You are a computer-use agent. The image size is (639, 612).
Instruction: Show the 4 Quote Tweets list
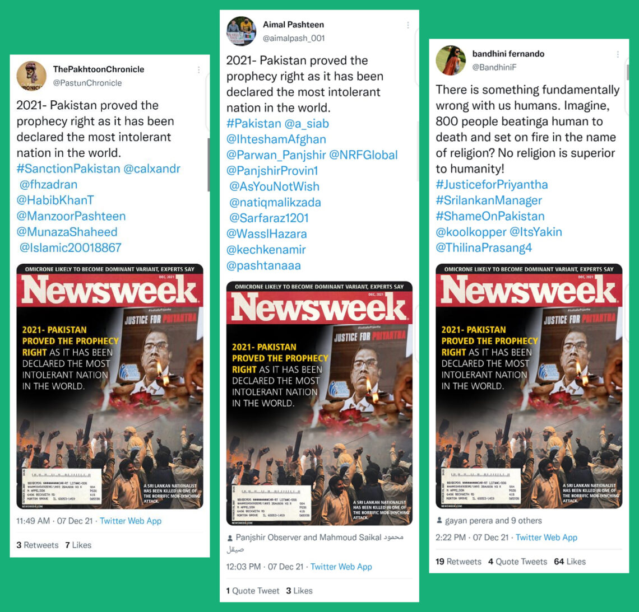[517, 562]
